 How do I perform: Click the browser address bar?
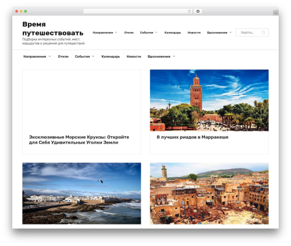(x=138, y=12)
